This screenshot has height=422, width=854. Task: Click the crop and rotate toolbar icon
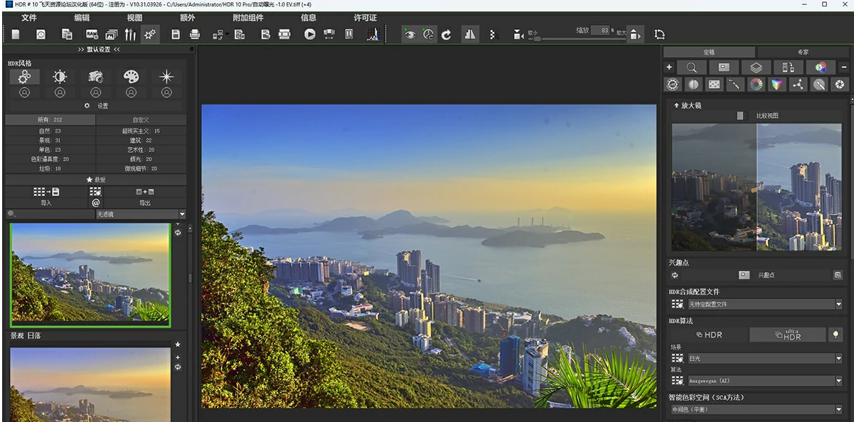pos(660,34)
